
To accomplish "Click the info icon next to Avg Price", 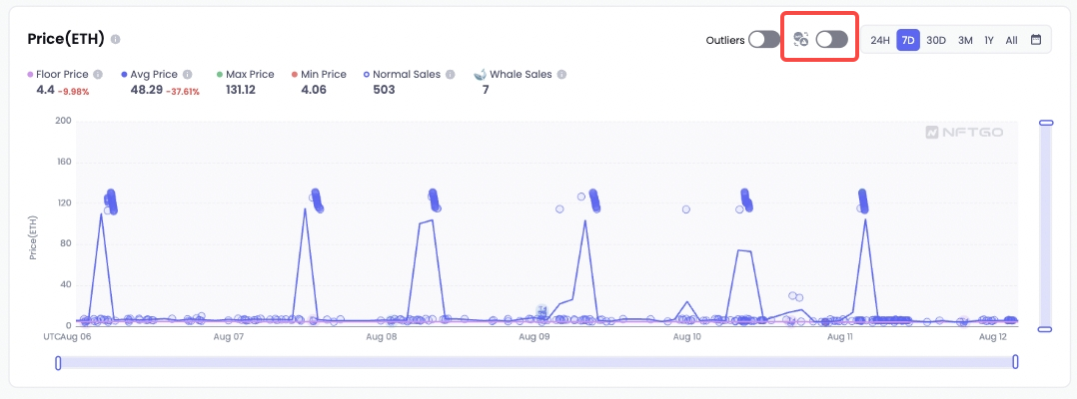I will click(188, 74).
